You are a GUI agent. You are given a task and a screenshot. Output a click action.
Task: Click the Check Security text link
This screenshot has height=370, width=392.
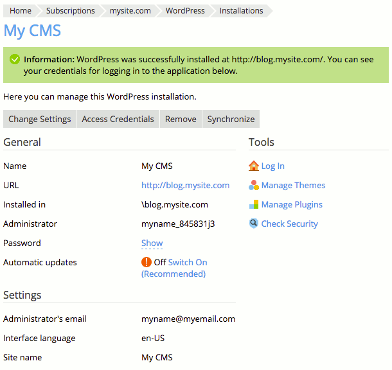289,224
